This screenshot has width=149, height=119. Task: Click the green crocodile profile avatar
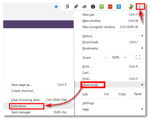131,7
